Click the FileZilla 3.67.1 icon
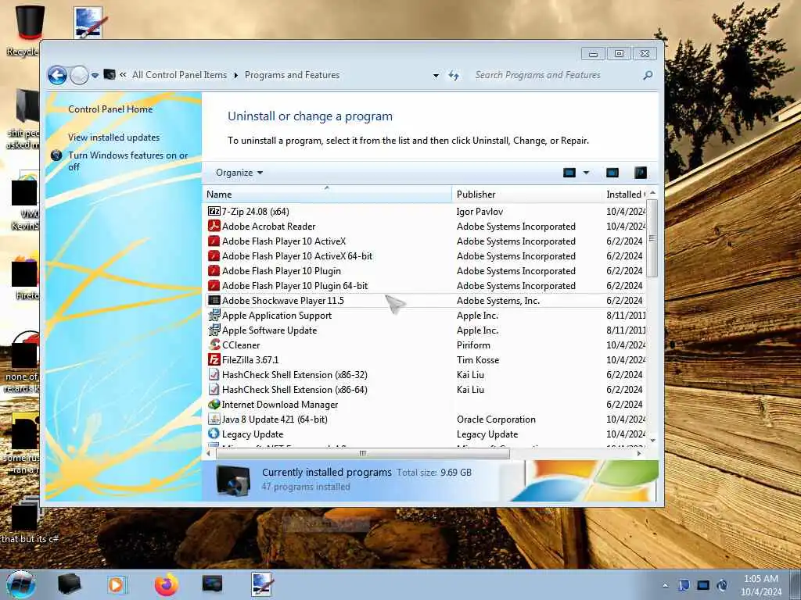 click(214, 359)
